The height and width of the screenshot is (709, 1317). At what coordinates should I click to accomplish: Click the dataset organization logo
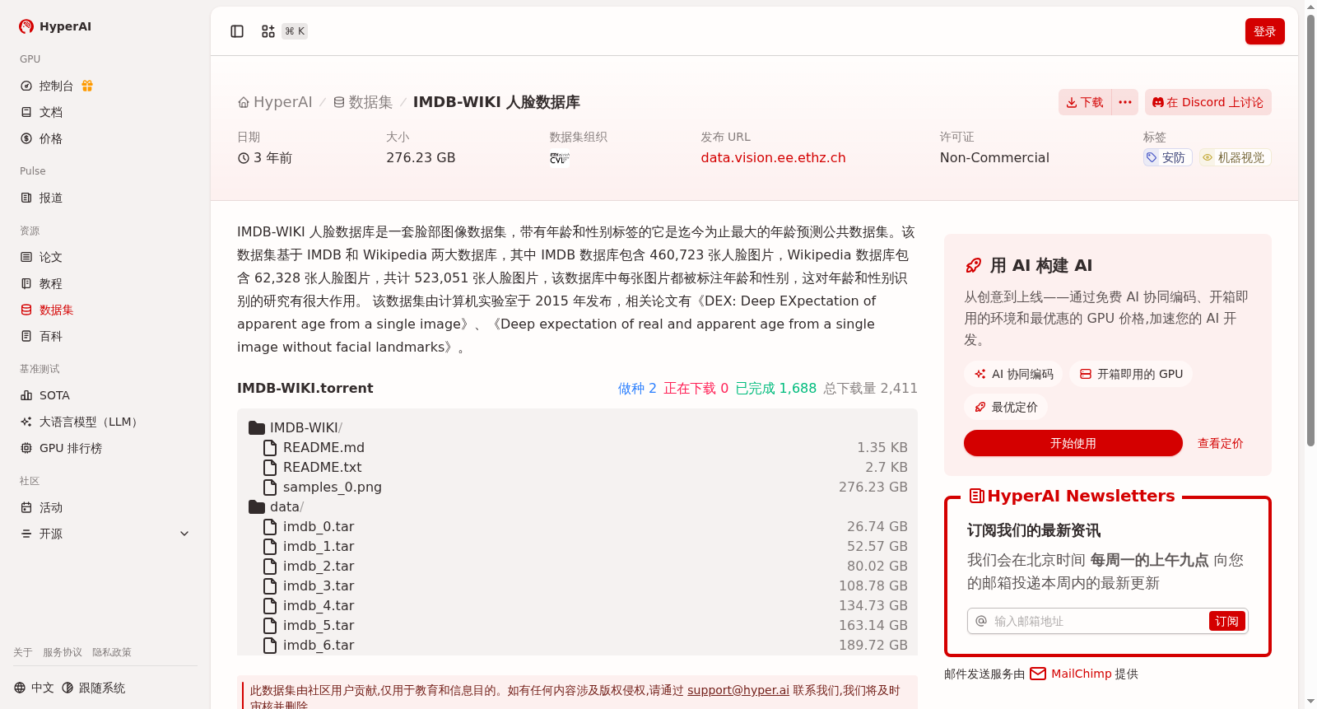coord(560,158)
